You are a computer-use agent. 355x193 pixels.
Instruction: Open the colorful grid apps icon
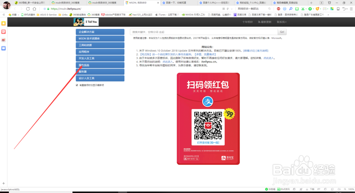tap(332, 9)
